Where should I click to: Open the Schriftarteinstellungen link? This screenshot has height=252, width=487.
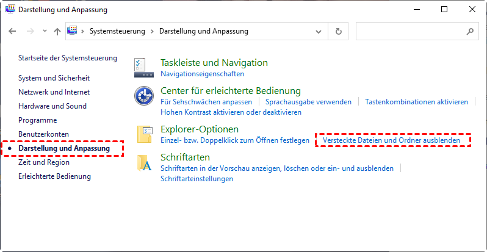[197, 179]
